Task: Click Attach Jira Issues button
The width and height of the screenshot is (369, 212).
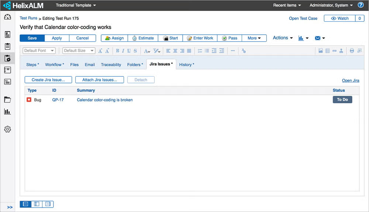Action: coord(100,80)
